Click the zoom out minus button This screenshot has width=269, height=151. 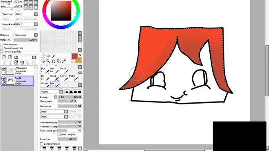click(x=26, y=3)
